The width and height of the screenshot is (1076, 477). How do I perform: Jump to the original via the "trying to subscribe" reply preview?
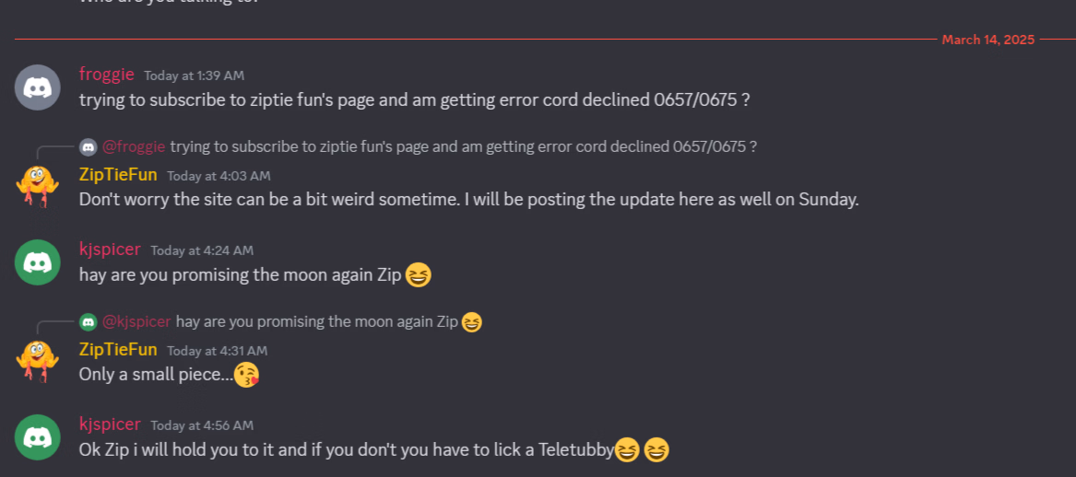click(463, 146)
